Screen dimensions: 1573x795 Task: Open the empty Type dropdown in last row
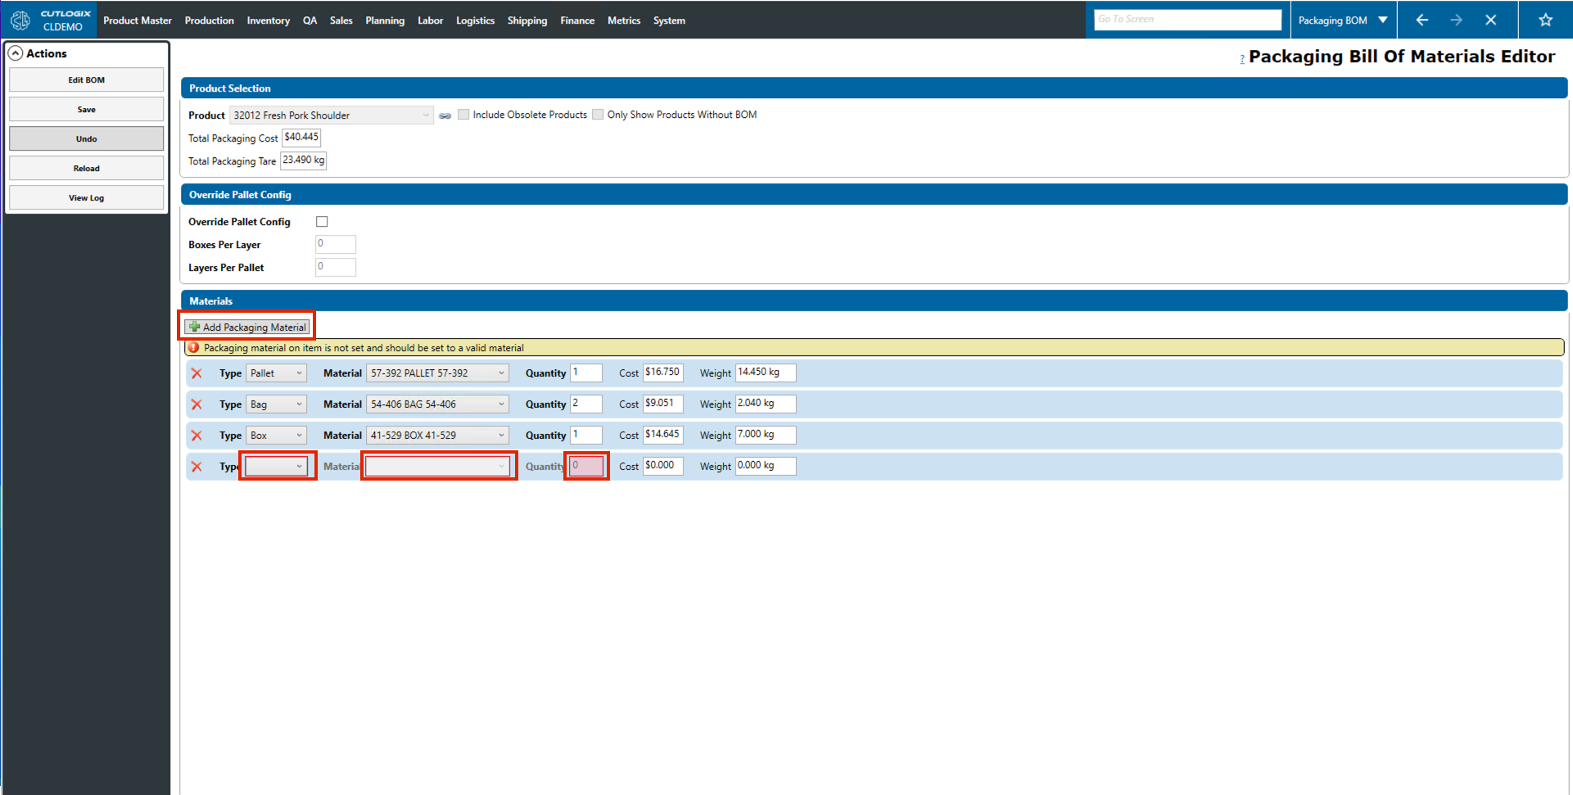[x=277, y=466]
